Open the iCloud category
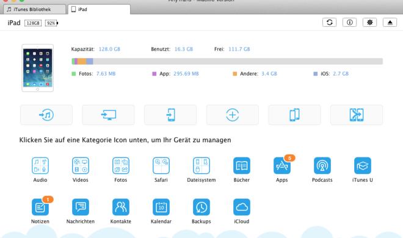This screenshot has height=238, width=403. (x=242, y=207)
